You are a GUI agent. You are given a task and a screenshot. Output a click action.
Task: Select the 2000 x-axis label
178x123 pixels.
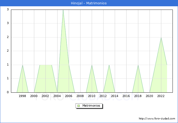pyautogui.click(x=34, y=96)
